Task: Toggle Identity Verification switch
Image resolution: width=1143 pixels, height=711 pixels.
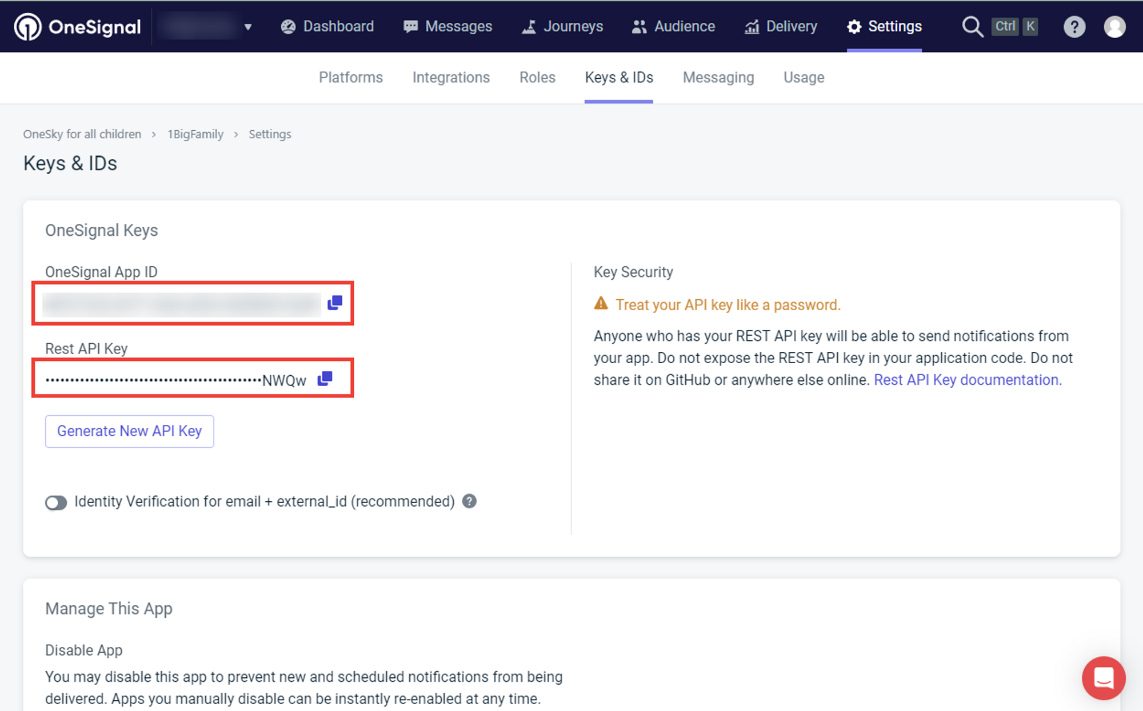Action: pos(56,503)
